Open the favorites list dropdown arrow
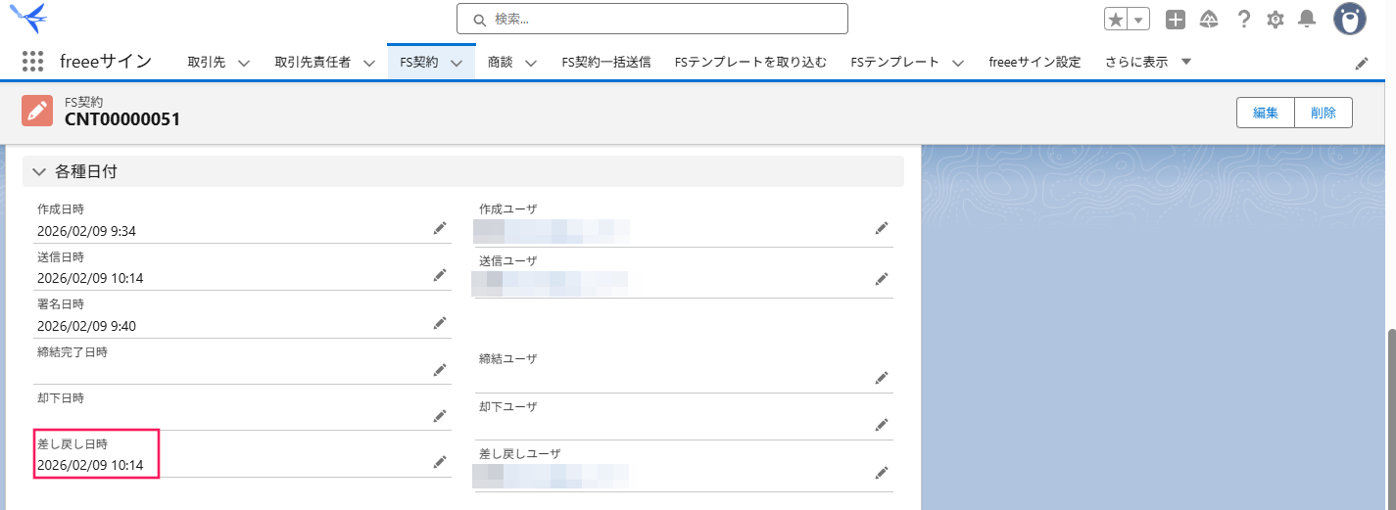Screen dimensions: 1396x510 tap(1138, 20)
